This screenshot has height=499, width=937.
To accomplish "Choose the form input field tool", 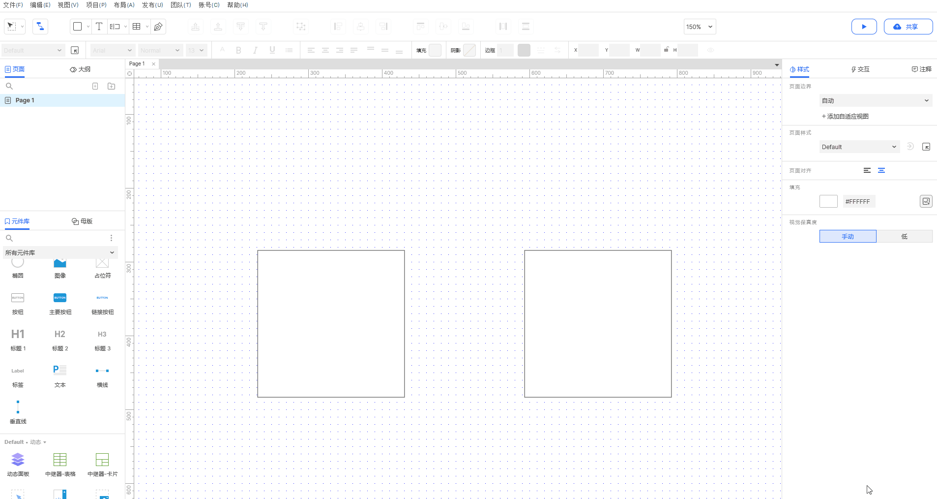I will (x=115, y=27).
